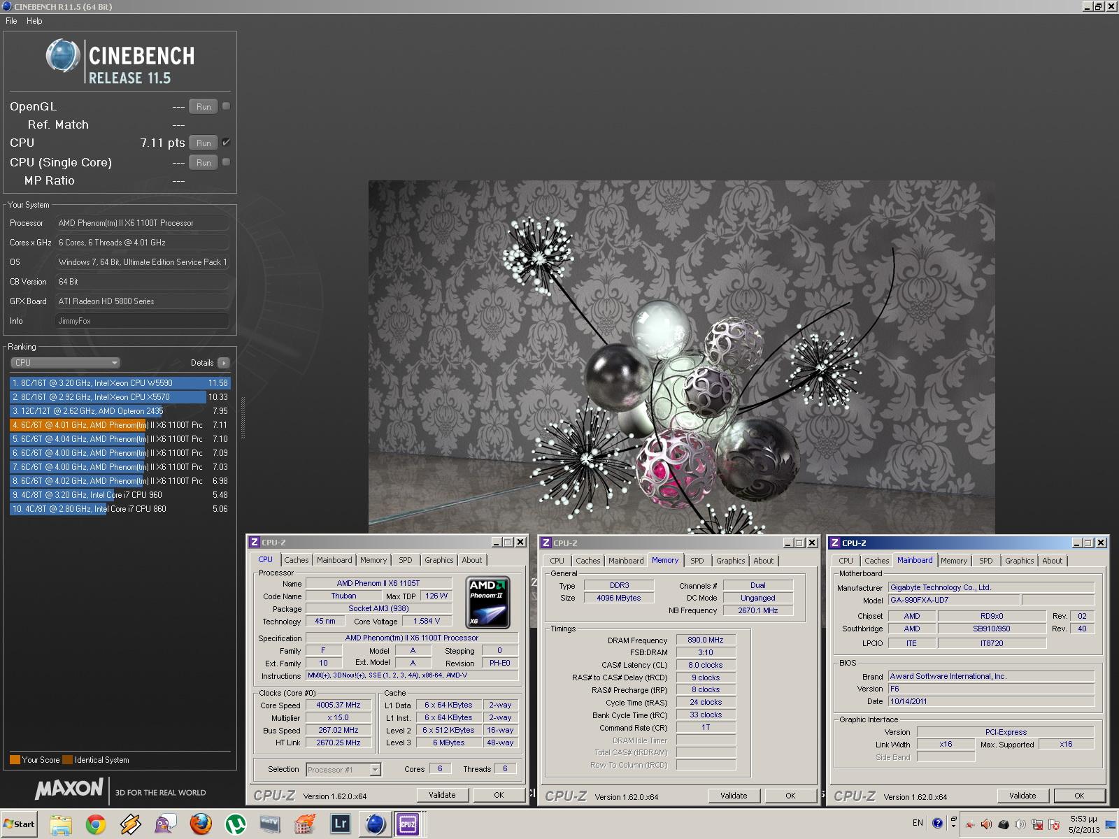
Task: Click the rendered benchmark scene image
Action: (x=681, y=357)
